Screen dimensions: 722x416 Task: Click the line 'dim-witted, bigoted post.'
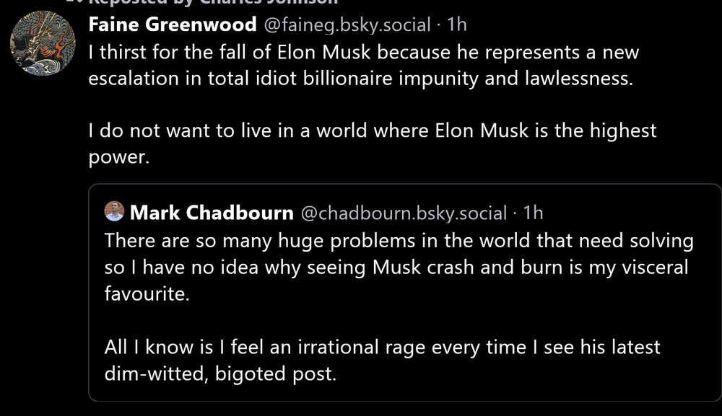pyautogui.click(x=221, y=373)
